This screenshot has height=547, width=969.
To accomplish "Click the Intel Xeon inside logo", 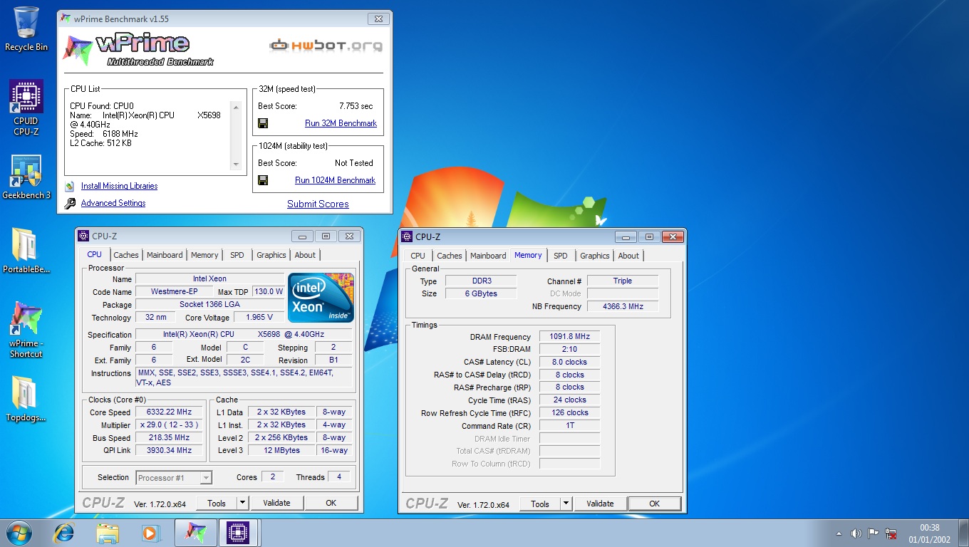I will (x=321, y=297).
